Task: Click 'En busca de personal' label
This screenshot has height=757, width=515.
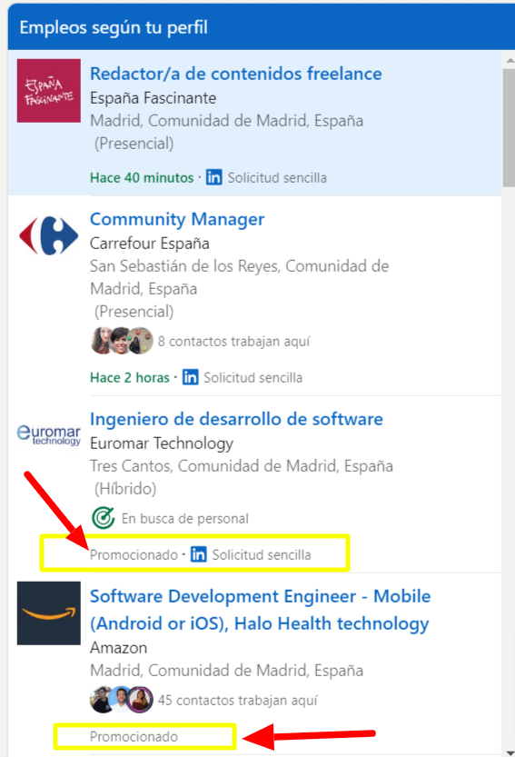Action: (x=185, y=519)
